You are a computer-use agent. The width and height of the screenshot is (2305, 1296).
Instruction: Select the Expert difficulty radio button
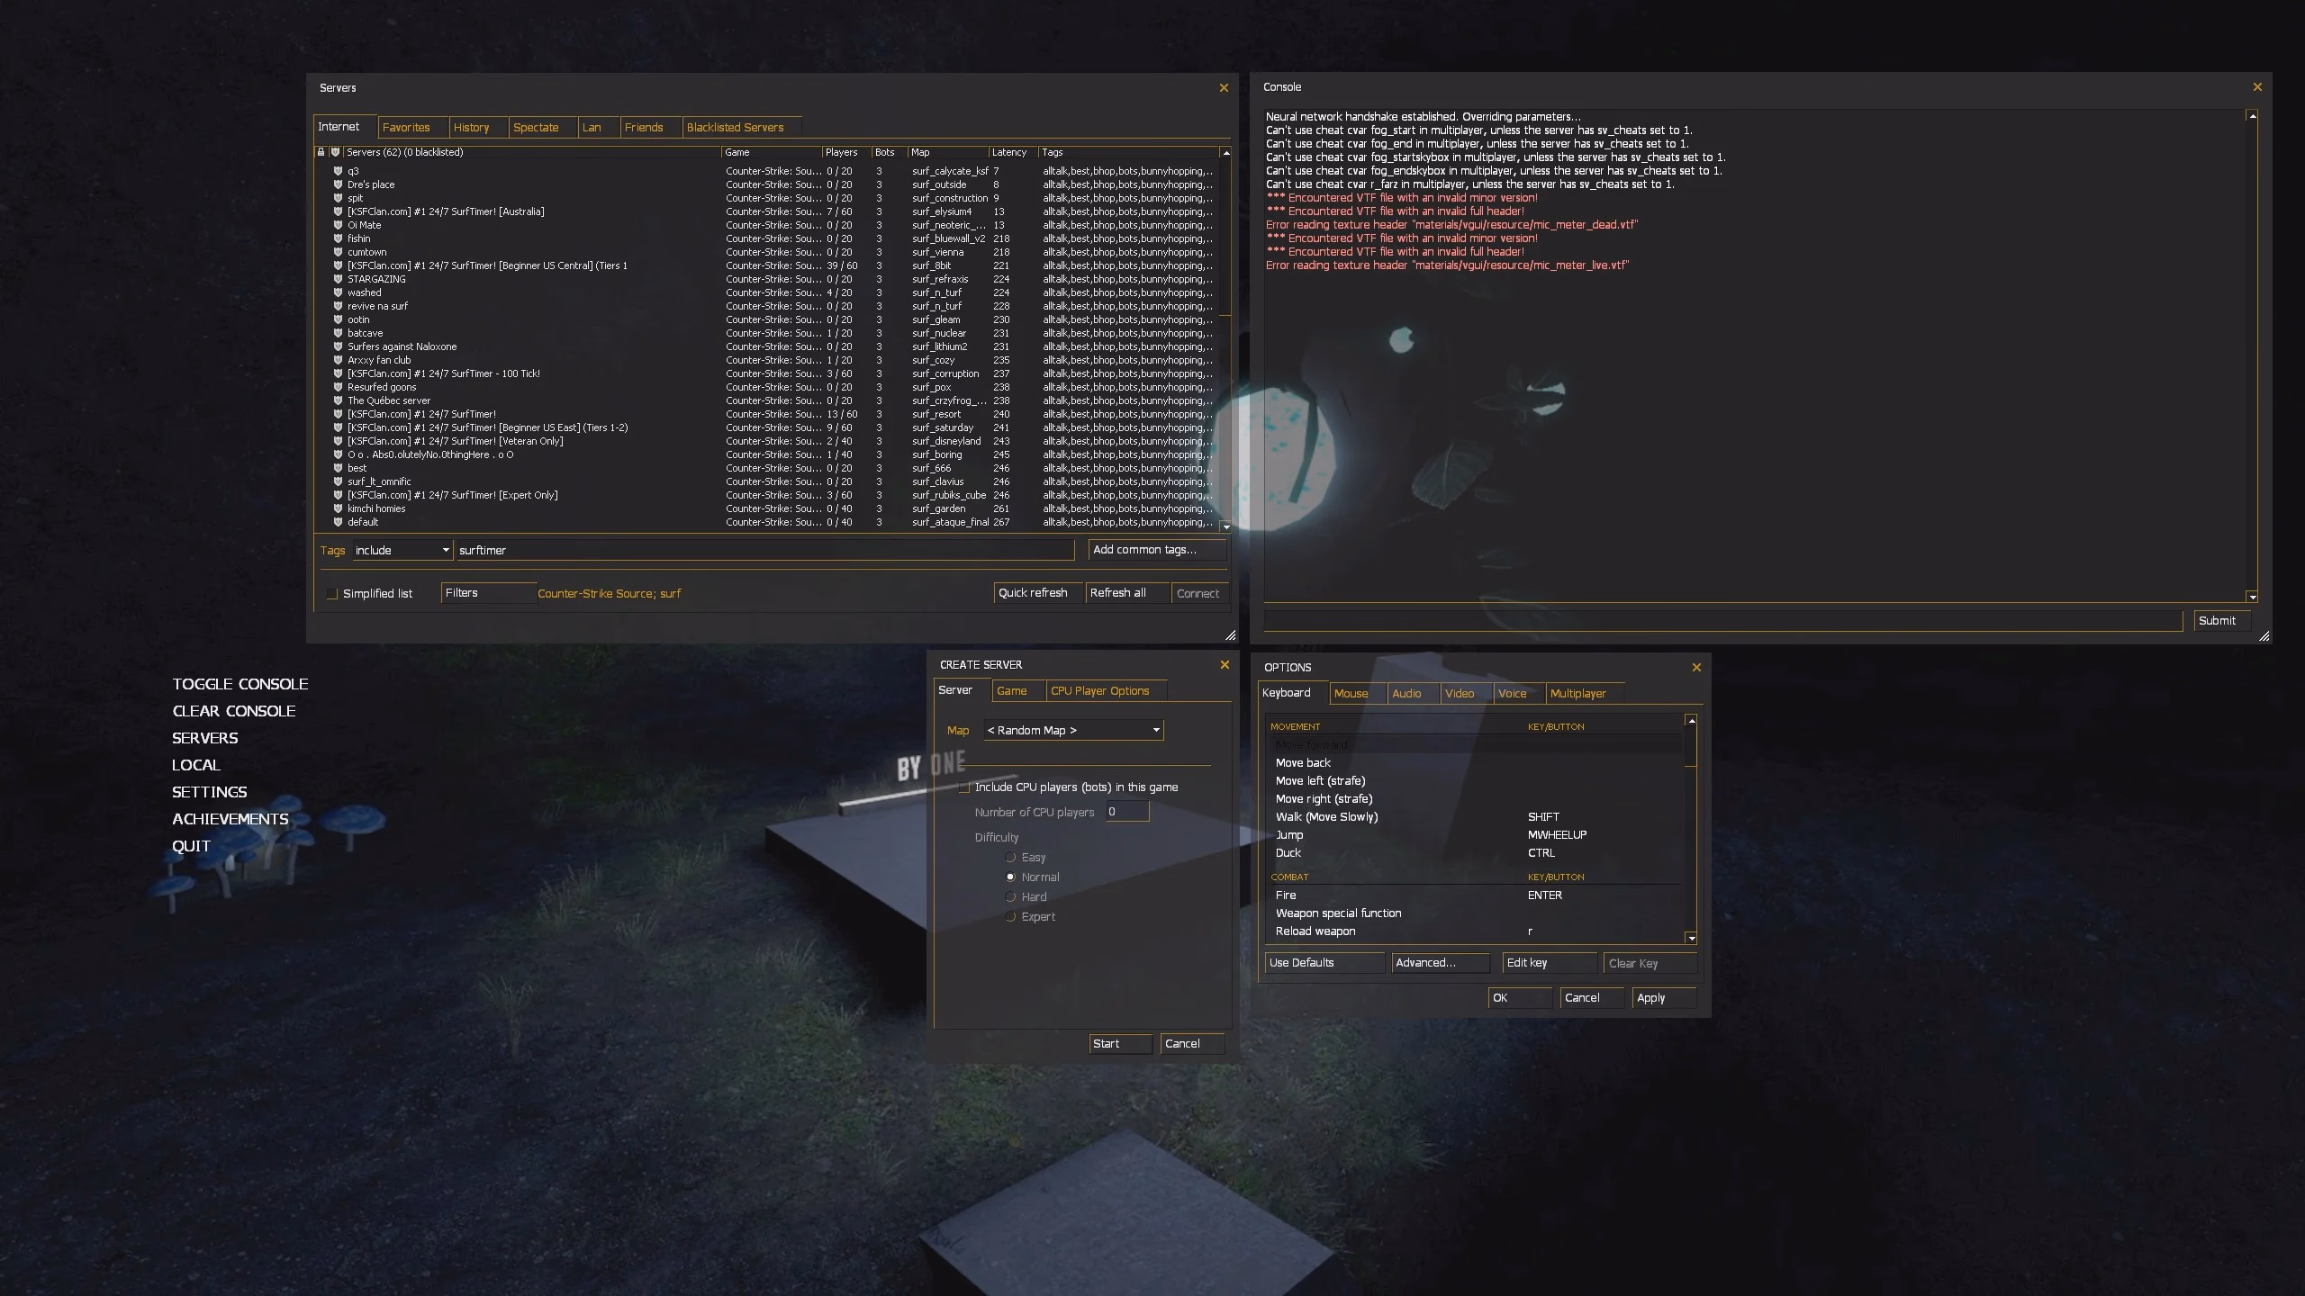point(1010,916)
